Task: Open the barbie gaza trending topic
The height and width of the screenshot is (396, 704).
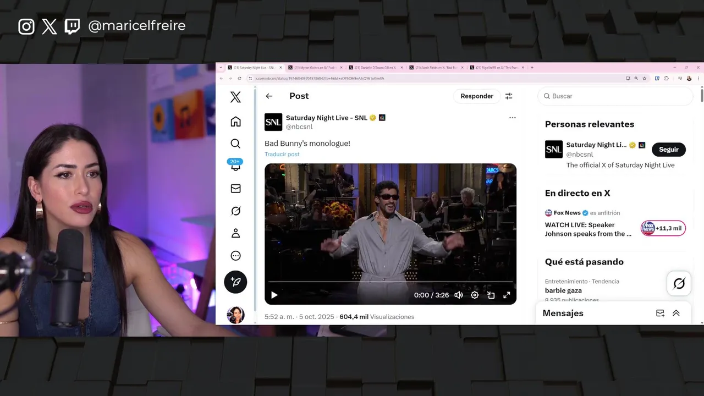Action: click(x=563, y=290)
